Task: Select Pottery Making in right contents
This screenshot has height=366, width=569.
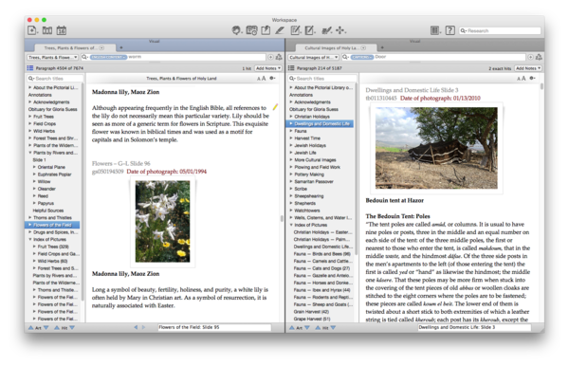Action: click(x=309, y=174)
